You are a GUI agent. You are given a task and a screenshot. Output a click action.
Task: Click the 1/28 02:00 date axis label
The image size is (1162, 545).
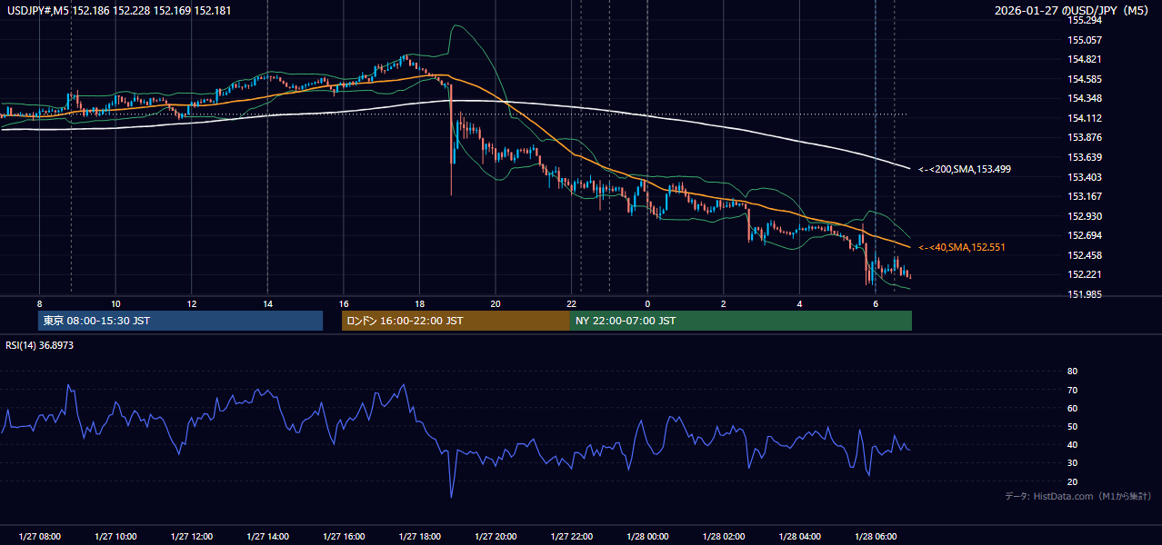[x=724, y=536]
